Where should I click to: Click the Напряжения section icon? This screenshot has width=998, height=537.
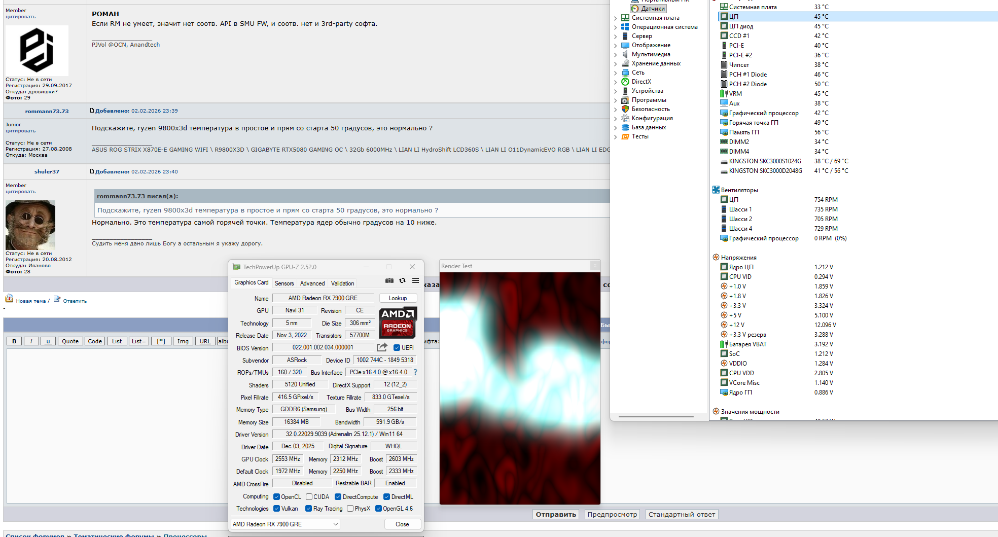coord(716,257)
